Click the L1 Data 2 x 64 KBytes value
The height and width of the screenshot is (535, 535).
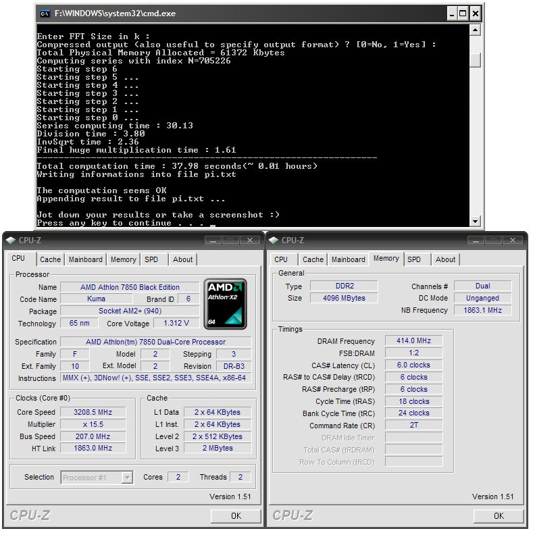[218, 412]
